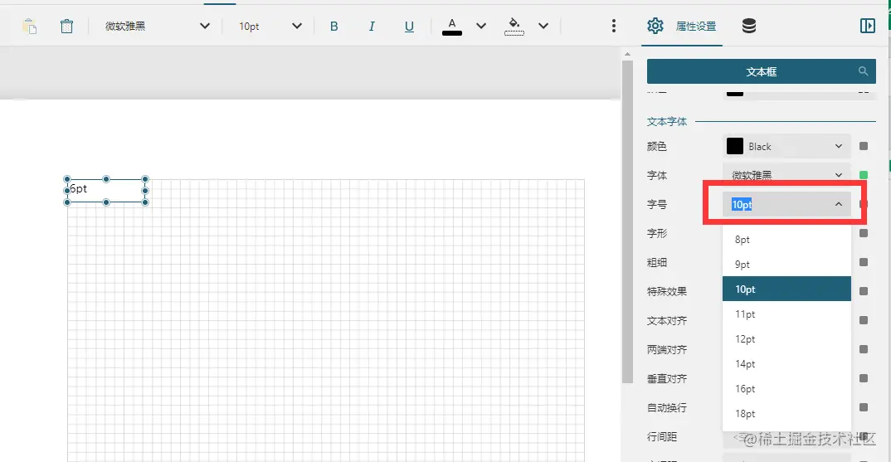The image size is (891, 462).
Task: Click the gear properties settings icon
Action: tap(655, 26)
